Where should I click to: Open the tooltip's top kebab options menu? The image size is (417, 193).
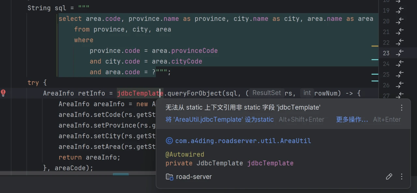click(402, 108)
